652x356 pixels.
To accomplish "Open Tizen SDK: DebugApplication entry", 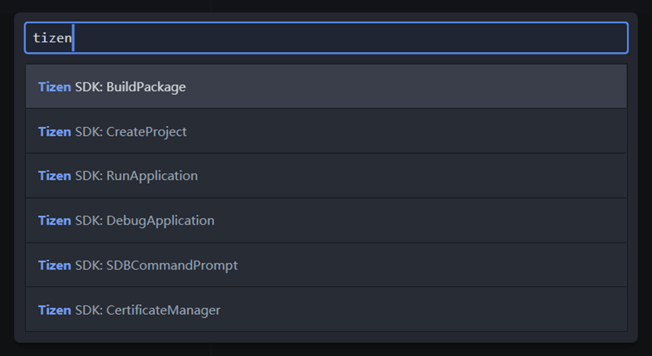I will 326,221.
